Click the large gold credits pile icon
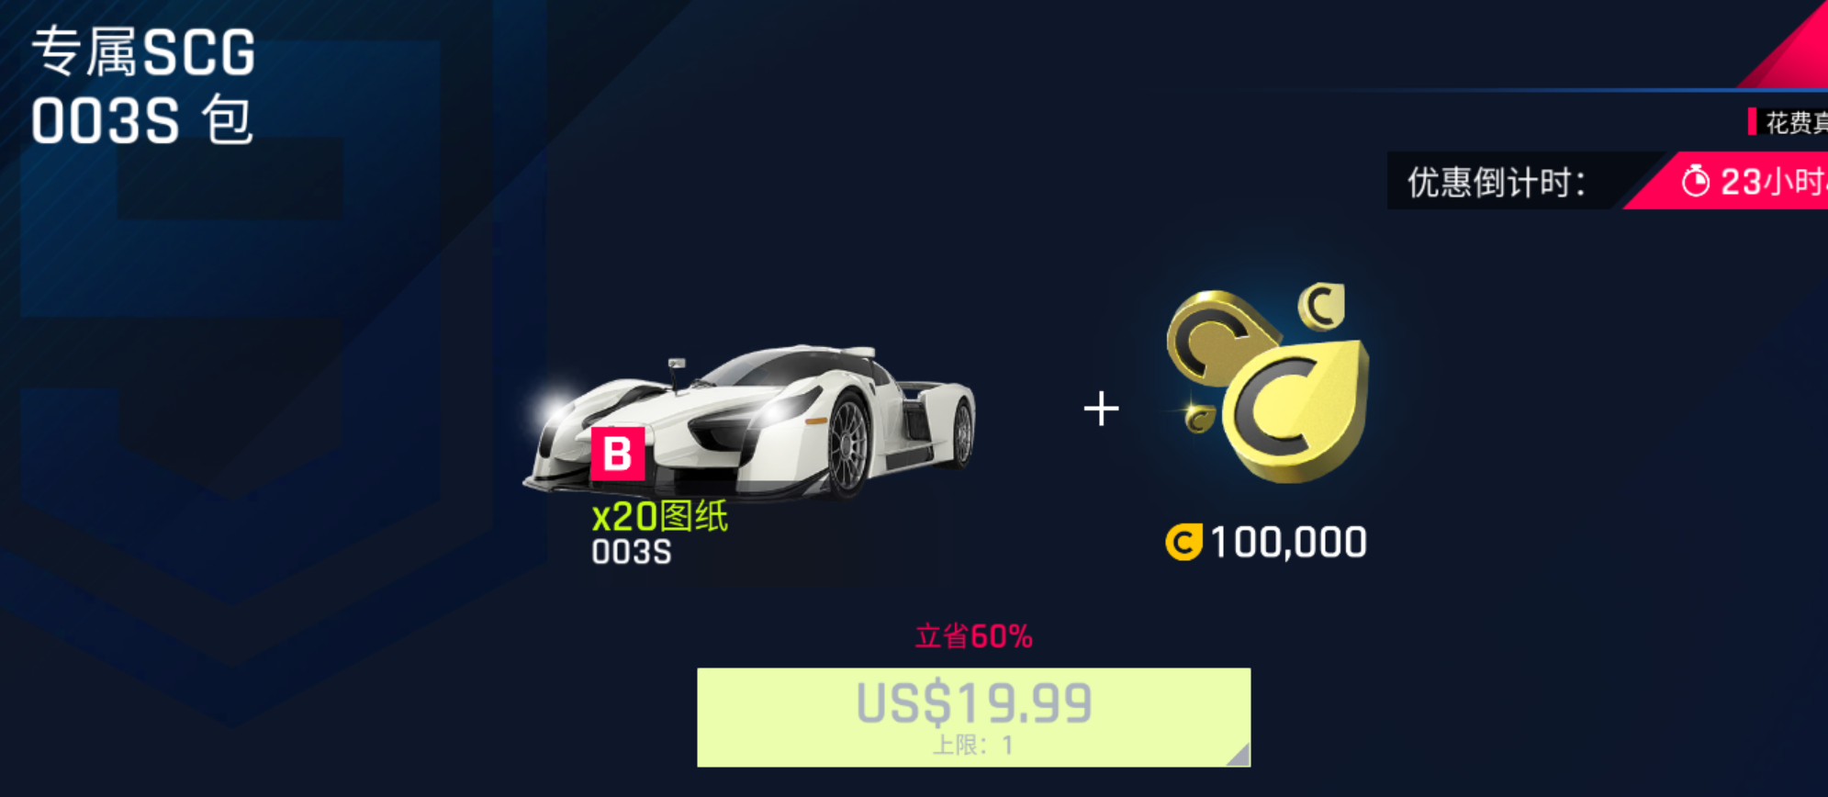 (1267, 383)
